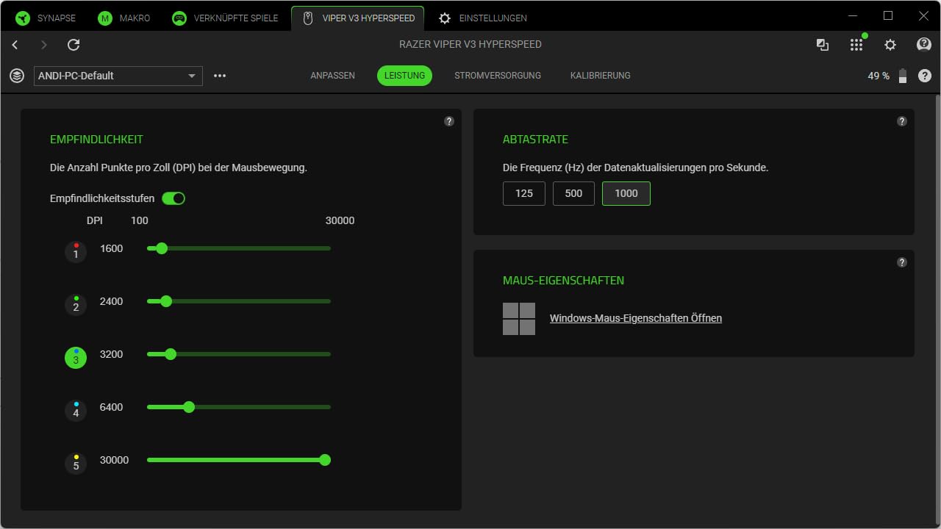Click the 1600 DPI value field
This screenshot has height=529, width=941.
pyautogui.click(x=112, y=248)
